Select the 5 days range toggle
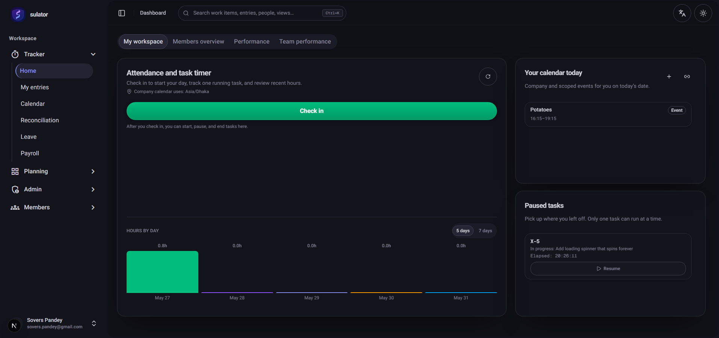This screenshot has height=338, width=719. coord(463,231)
